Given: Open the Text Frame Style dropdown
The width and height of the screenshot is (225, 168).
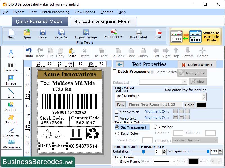Looking at the screenshot, I should coord(163,161).
